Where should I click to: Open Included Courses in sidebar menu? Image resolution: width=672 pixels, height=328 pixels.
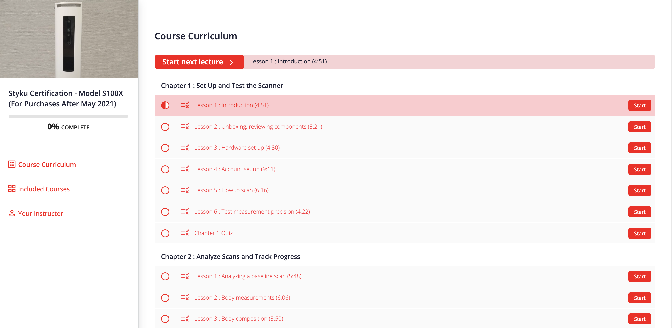[44, 189]
